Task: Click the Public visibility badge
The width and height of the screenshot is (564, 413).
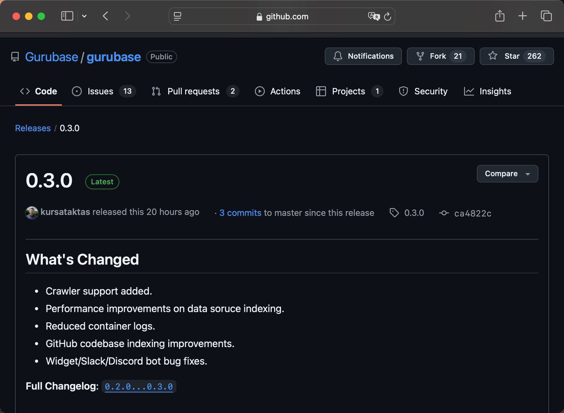Action: [162, 57]
